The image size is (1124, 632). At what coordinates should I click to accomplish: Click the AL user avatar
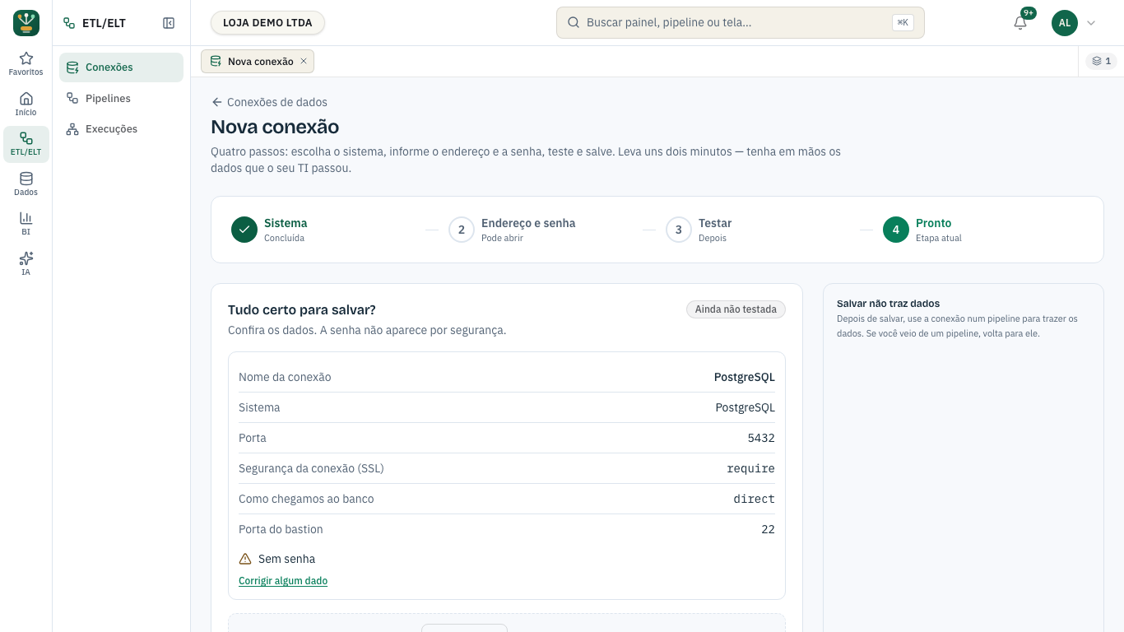point(1065,23)
